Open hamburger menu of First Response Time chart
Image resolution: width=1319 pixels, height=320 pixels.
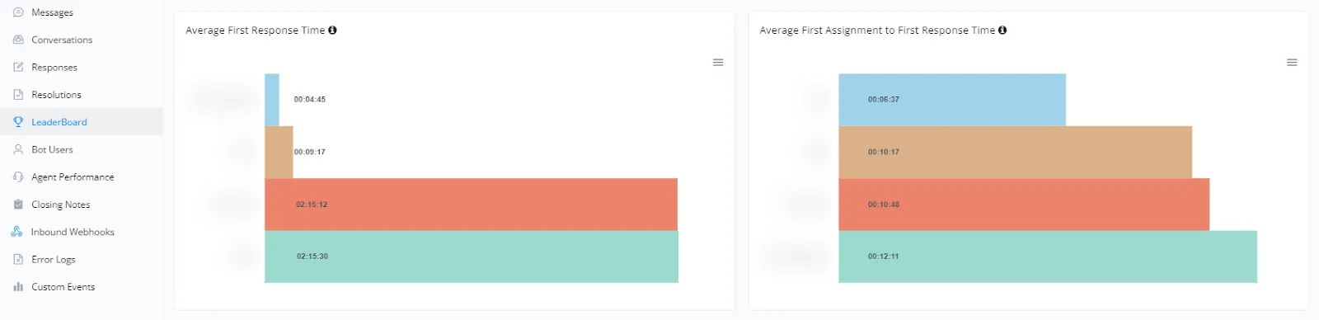[718, 63]
